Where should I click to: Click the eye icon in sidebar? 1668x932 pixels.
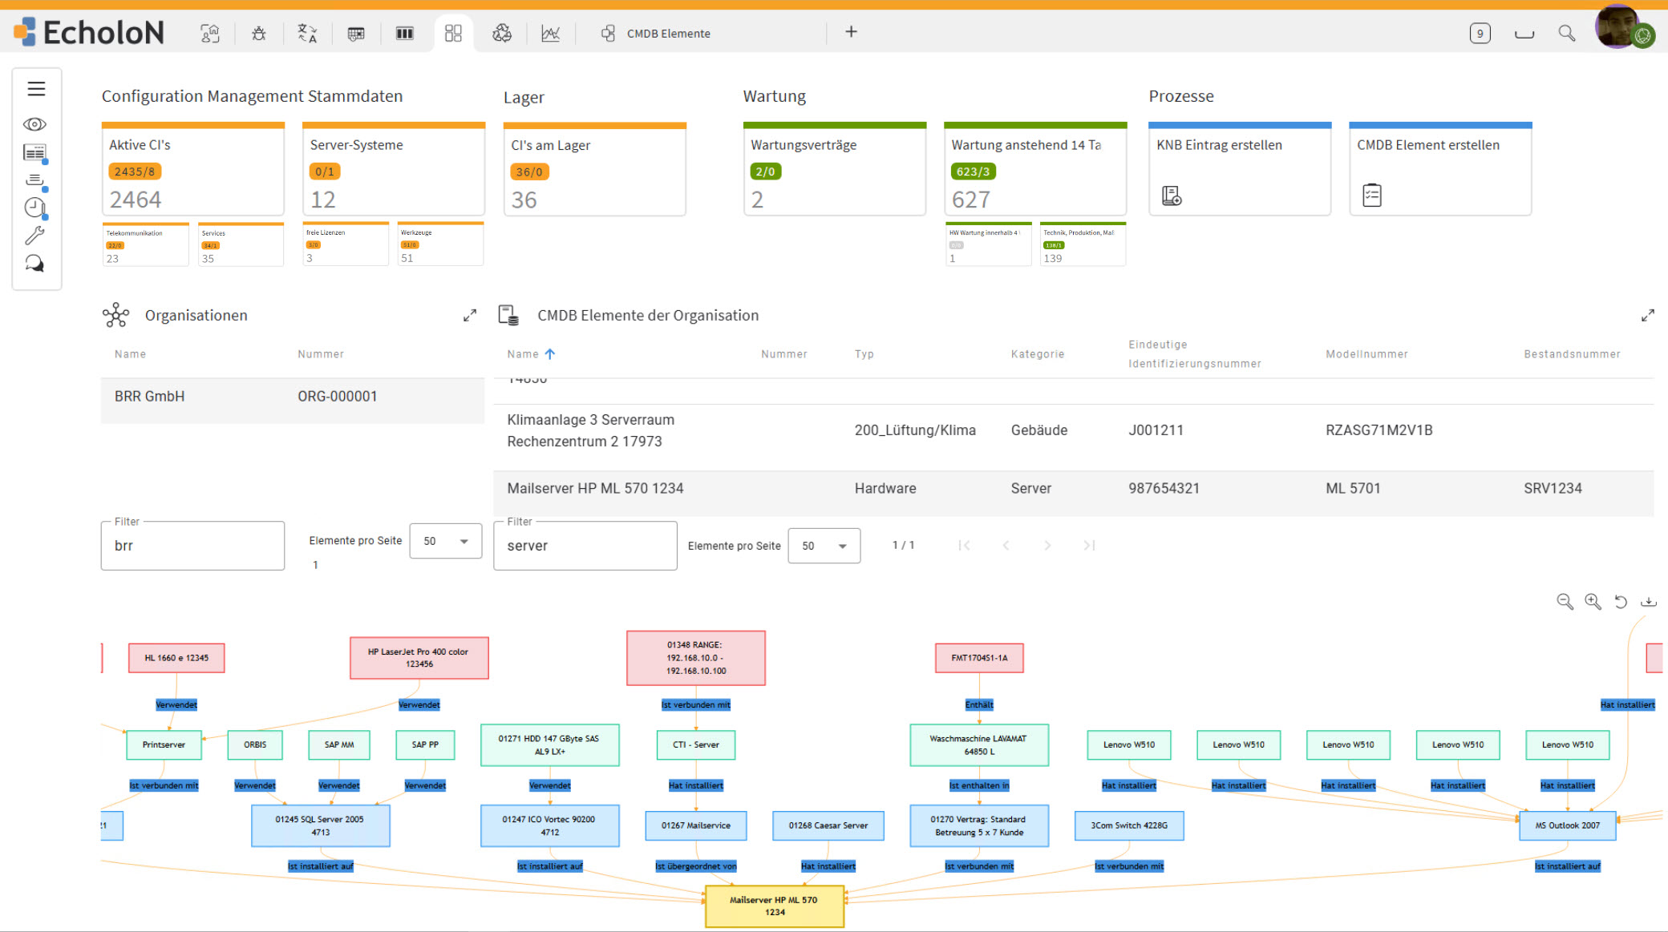point(34,124)
